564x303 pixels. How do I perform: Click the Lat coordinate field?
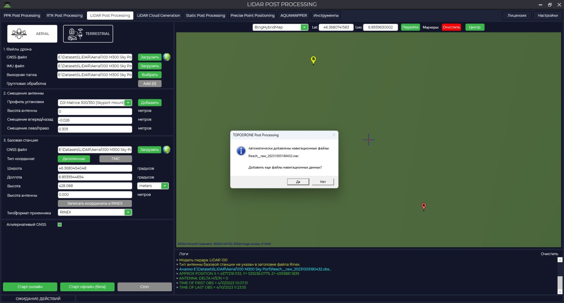[336, 27]
